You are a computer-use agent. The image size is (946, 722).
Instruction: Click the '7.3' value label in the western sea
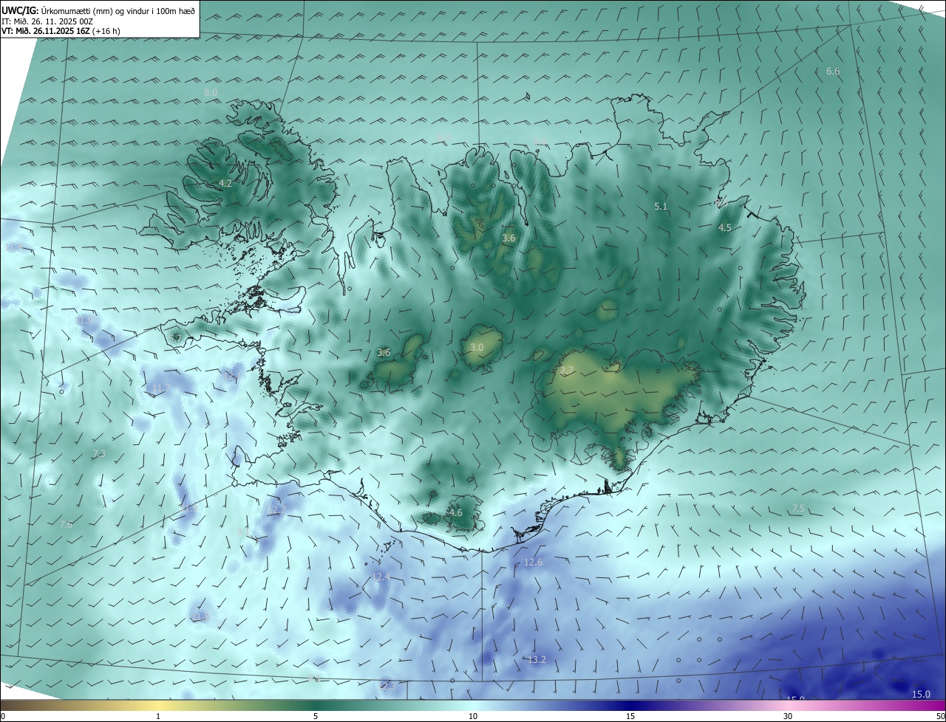(x=99, y=453)
